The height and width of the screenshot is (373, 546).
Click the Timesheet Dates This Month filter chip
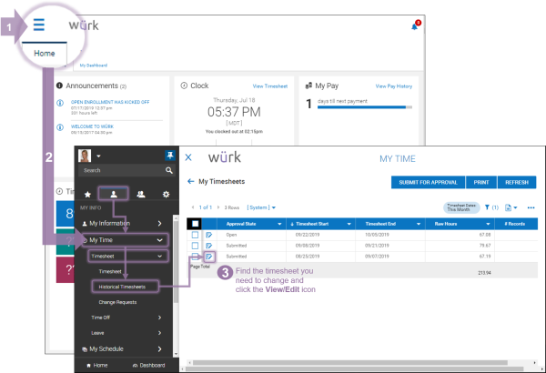461,207
